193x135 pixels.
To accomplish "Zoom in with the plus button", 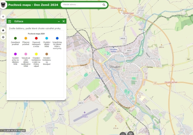I will pos(3,17).
